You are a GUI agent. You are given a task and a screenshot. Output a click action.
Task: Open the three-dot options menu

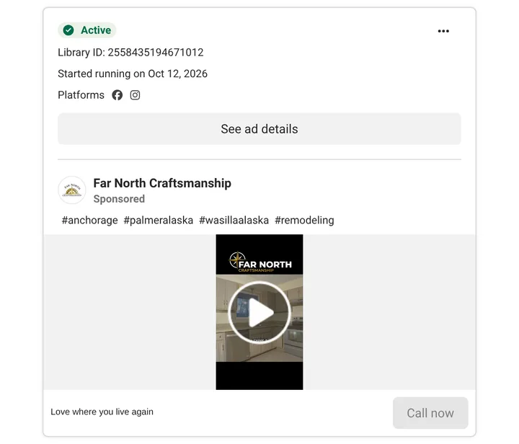443,31
